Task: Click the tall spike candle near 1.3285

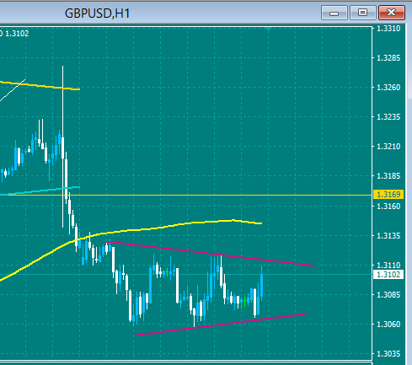Action: (x=62, y=146)
